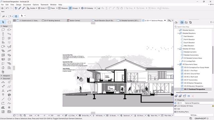Select the Morph tool
This screenshot has width=214, height=120.
point(3,68)
